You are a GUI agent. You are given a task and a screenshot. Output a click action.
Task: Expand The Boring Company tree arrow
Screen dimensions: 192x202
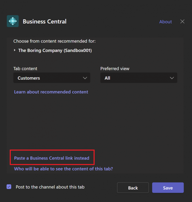point(15,50)
